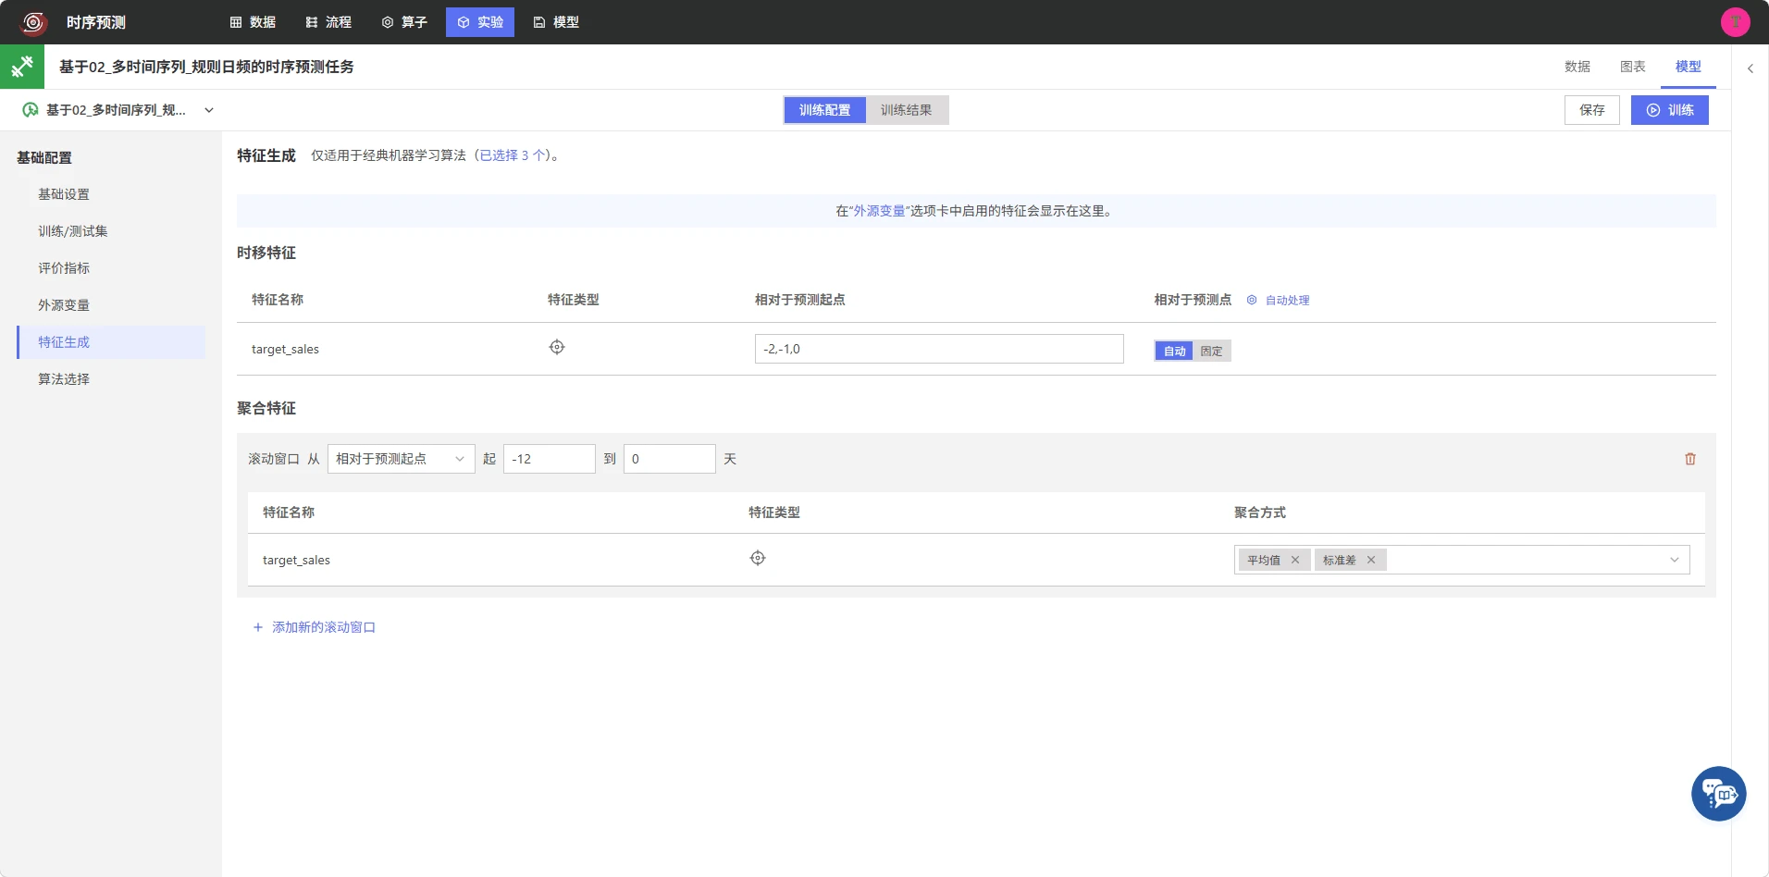
Task: Set prediction point mode to 固定
Action: click(x=1211, y=351)
